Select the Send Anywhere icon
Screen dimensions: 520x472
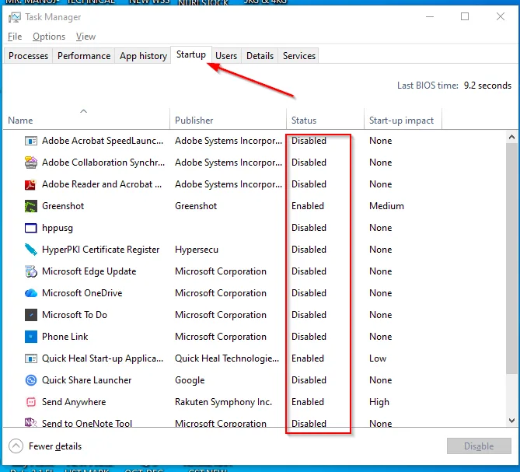pos(31,402)
